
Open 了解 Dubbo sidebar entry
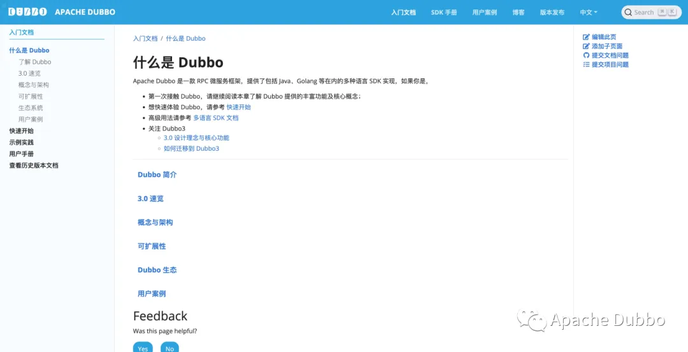pos(34,62)
